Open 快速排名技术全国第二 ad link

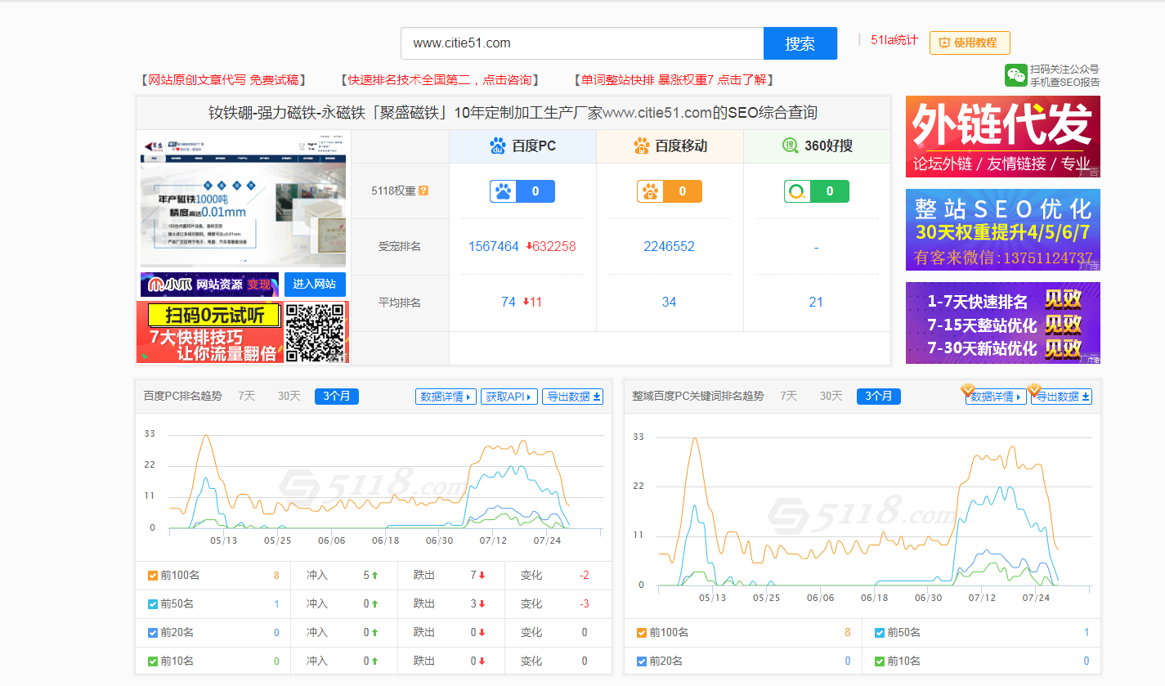tap(439, 79)
